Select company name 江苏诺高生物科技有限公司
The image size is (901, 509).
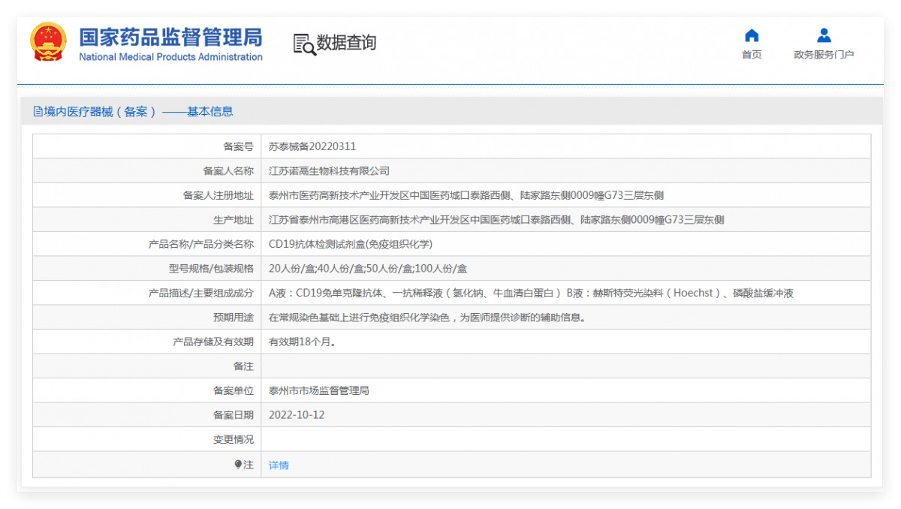[329, 171]
